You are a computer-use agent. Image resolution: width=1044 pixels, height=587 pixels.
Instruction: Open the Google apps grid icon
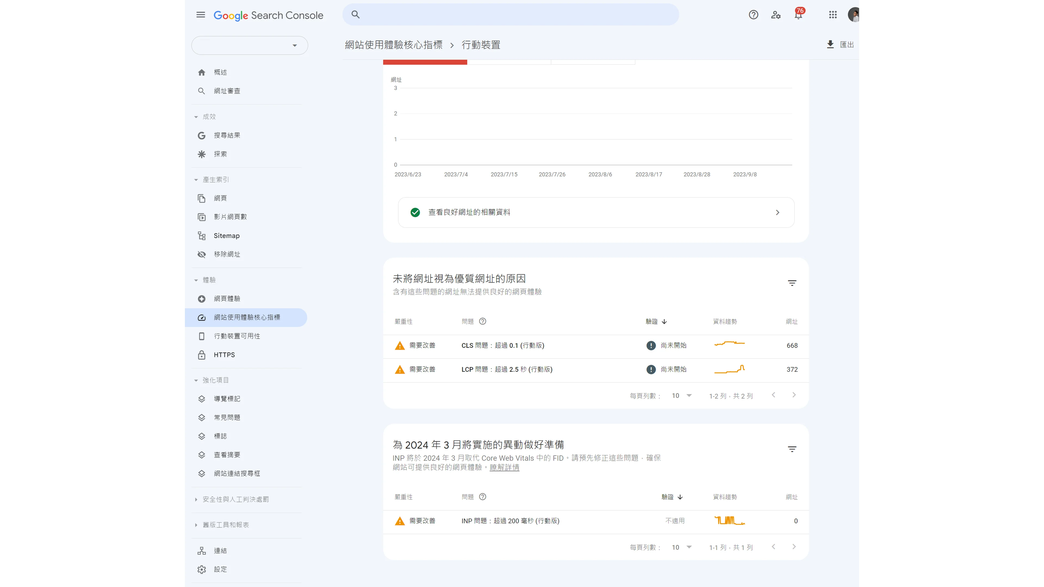(832, 15)
